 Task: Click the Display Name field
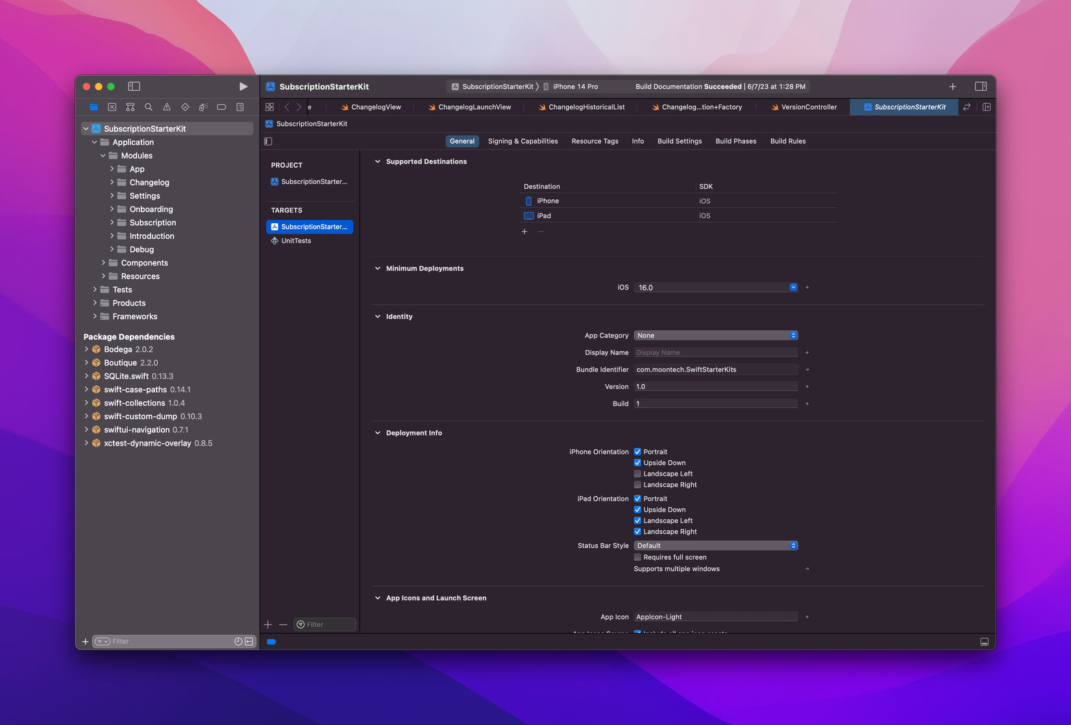[715, 352]
